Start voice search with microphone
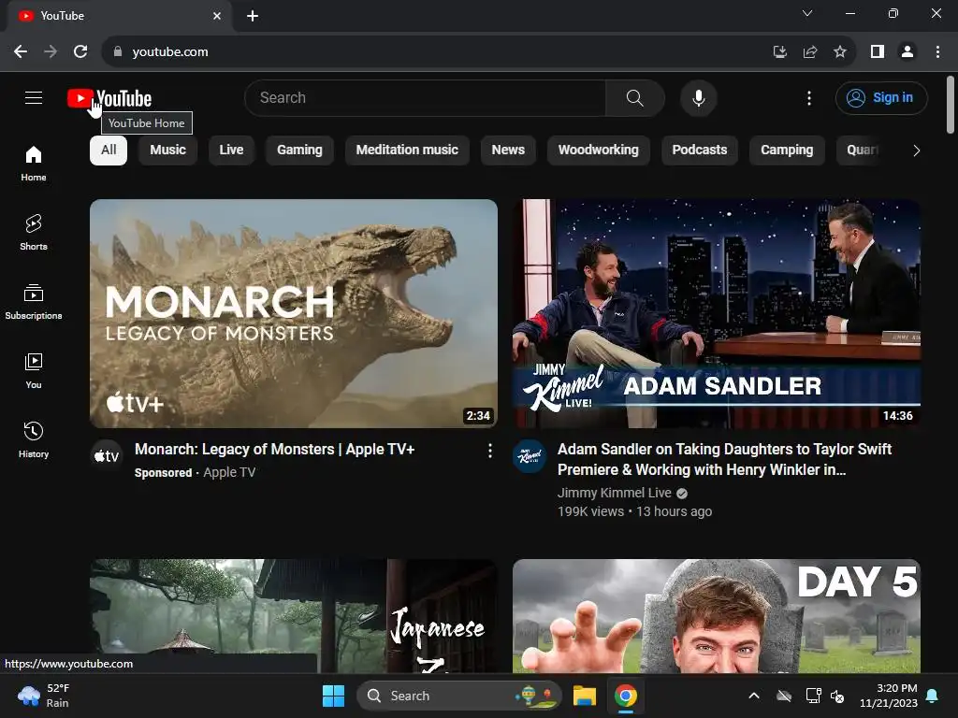 [x=698, y=97]
